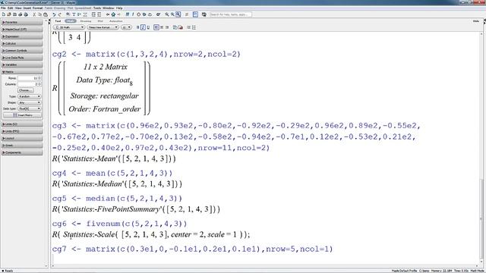Viewport: 486px width, 273px height.
Task: Click the highlight color swatch icon
Action: (181, 27)
